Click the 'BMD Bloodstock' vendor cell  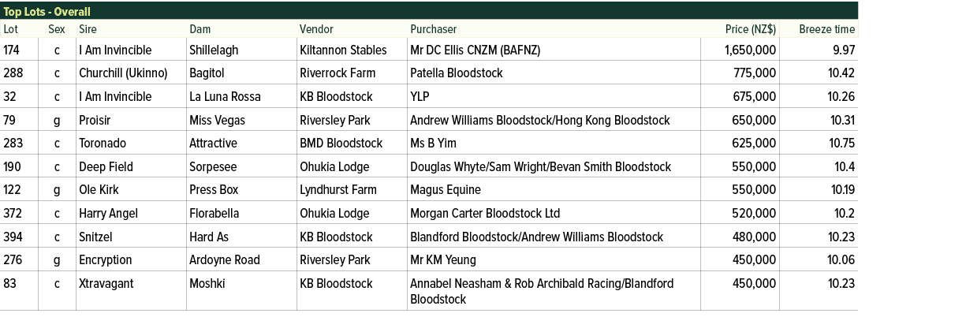pos(341,144)
